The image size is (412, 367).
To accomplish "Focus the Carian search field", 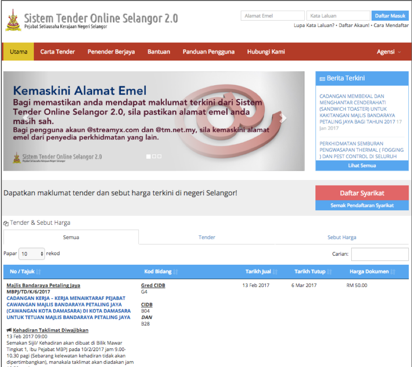I will pyautogui.click(x=379, y=254).
